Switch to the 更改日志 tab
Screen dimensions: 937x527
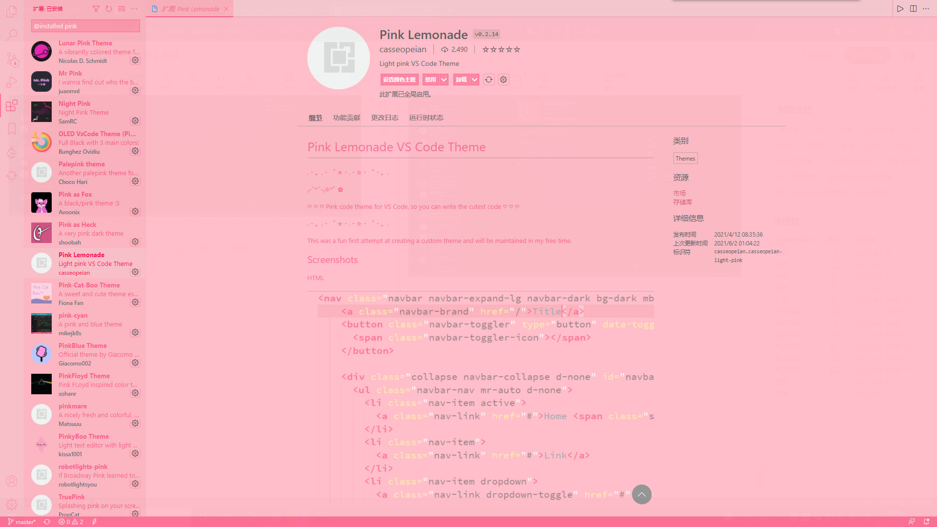coord(385,118)
